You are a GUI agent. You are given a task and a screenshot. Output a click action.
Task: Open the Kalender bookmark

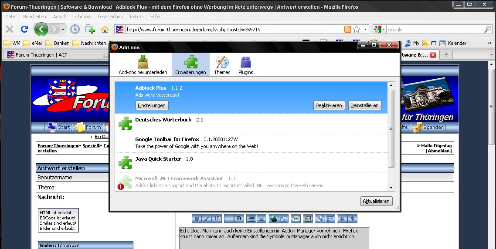453,43
